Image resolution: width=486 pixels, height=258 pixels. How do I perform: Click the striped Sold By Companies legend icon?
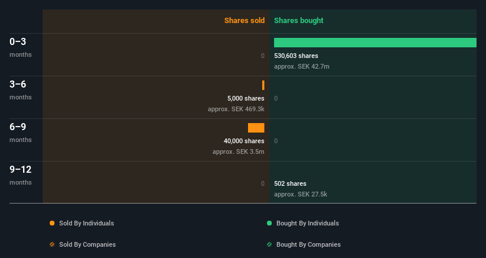52,244
